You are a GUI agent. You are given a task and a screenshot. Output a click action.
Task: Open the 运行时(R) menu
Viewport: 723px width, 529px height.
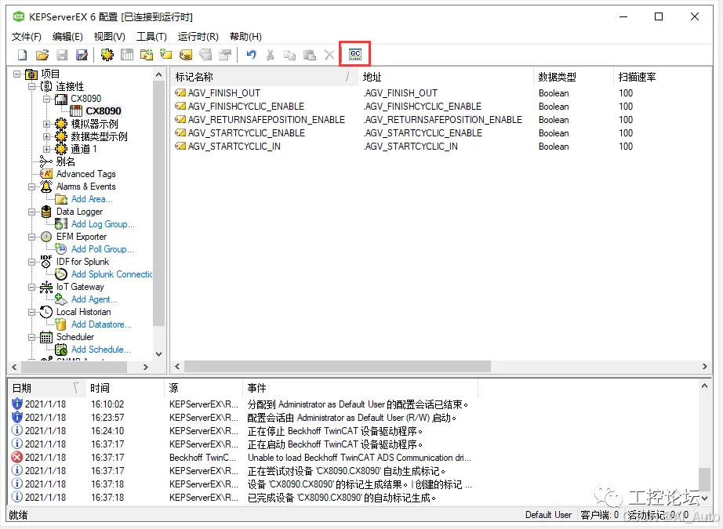pos(198,36)
